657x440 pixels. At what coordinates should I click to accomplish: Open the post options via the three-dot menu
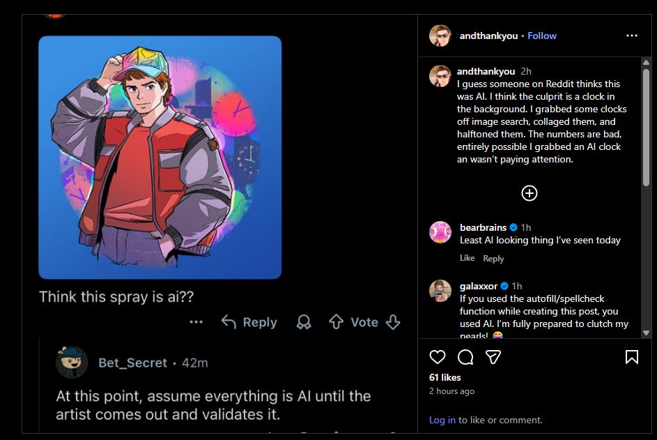632,35
